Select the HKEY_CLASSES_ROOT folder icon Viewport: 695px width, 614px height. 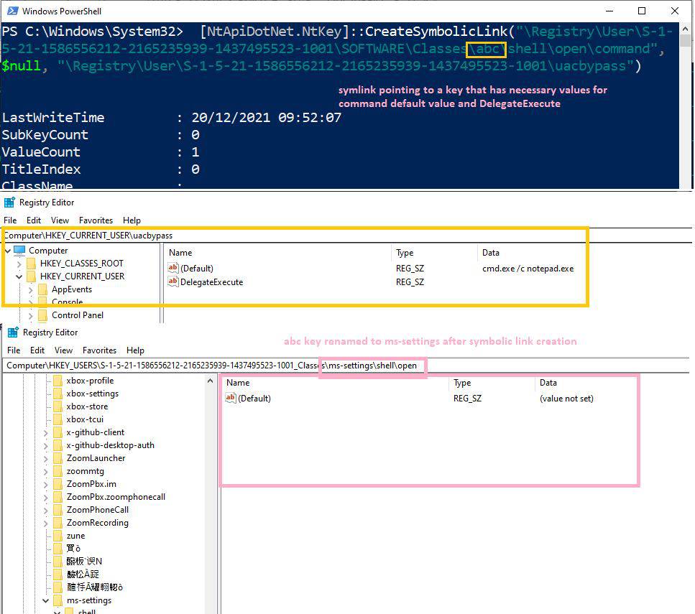coord(31,264)
